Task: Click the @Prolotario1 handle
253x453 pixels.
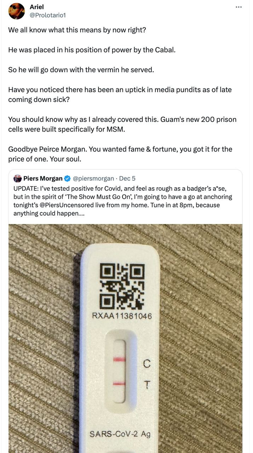Action: point(48,15)
